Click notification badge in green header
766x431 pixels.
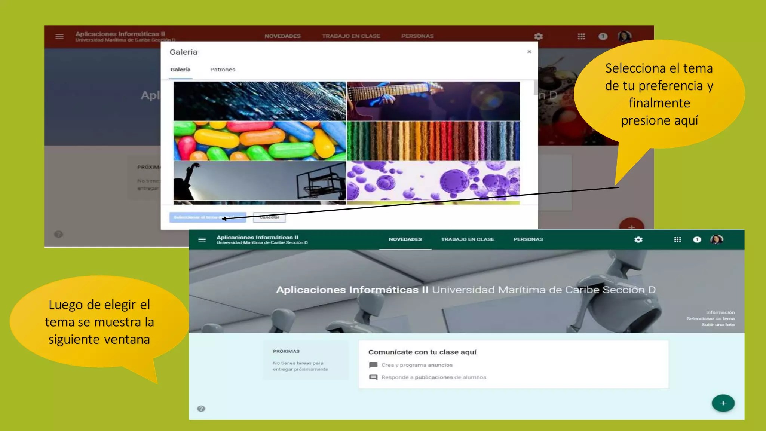(697, 239)
